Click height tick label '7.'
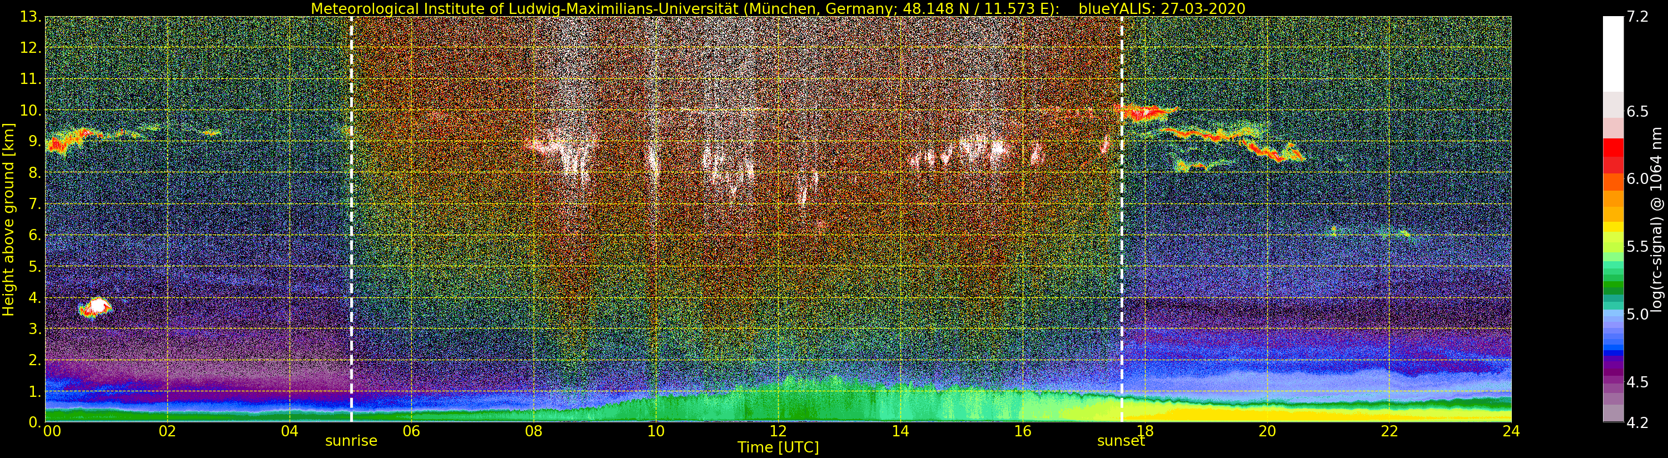The width and height of the screenshot is (1668, 458). pos(35,204)
